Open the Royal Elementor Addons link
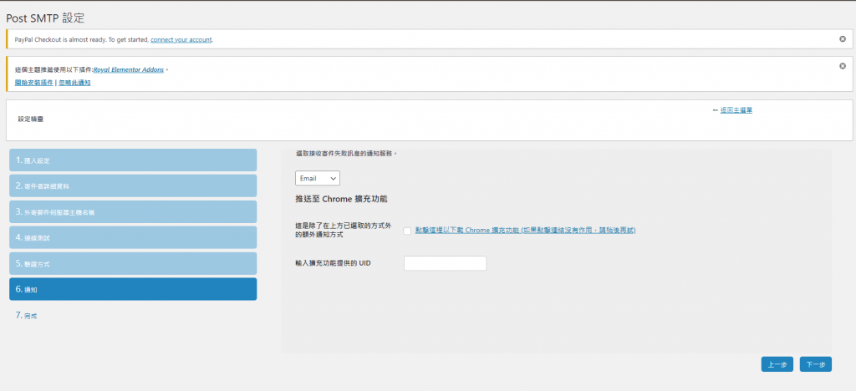The height and width of the screenshot is (391, 856). pos(129,70)
